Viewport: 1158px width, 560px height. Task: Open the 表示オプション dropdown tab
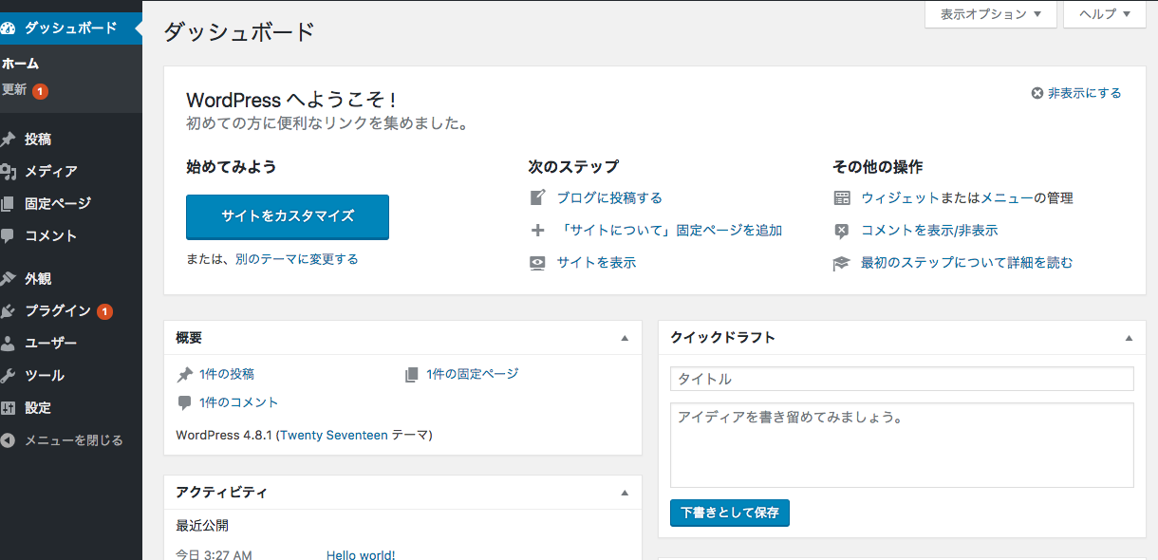tap(991, 14)
